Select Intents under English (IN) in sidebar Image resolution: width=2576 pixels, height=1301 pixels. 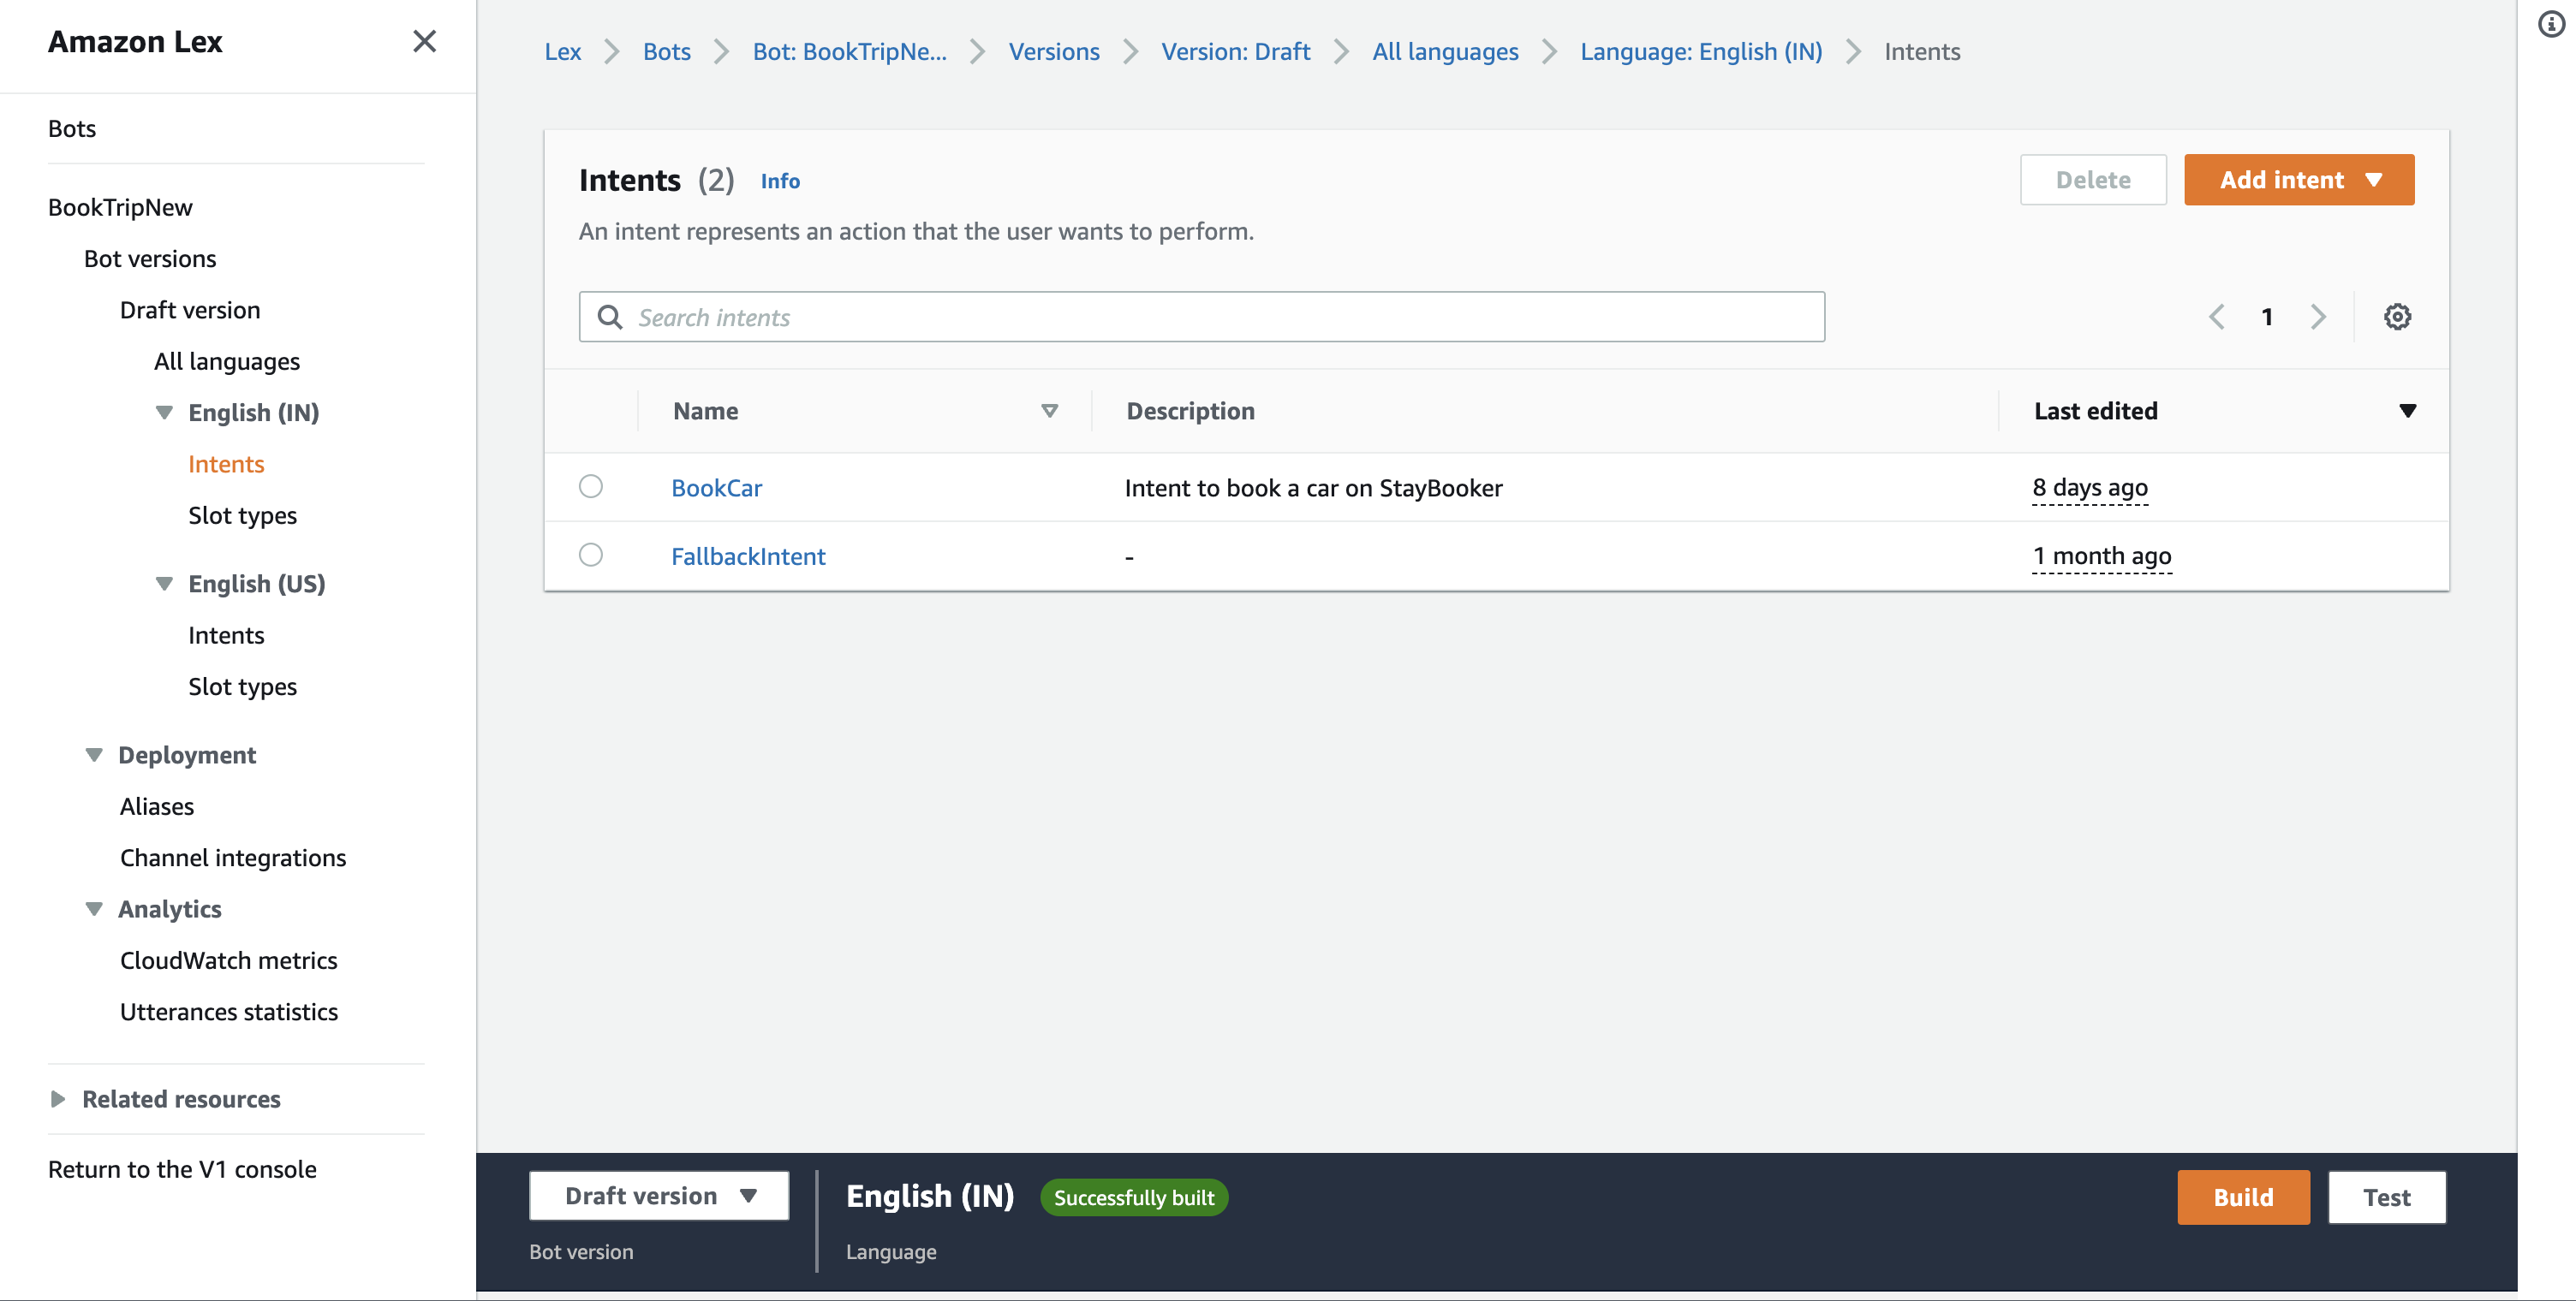pos(226,464)
